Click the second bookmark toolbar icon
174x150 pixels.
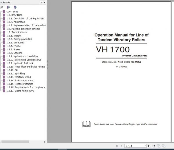click(x=8, y=7)
